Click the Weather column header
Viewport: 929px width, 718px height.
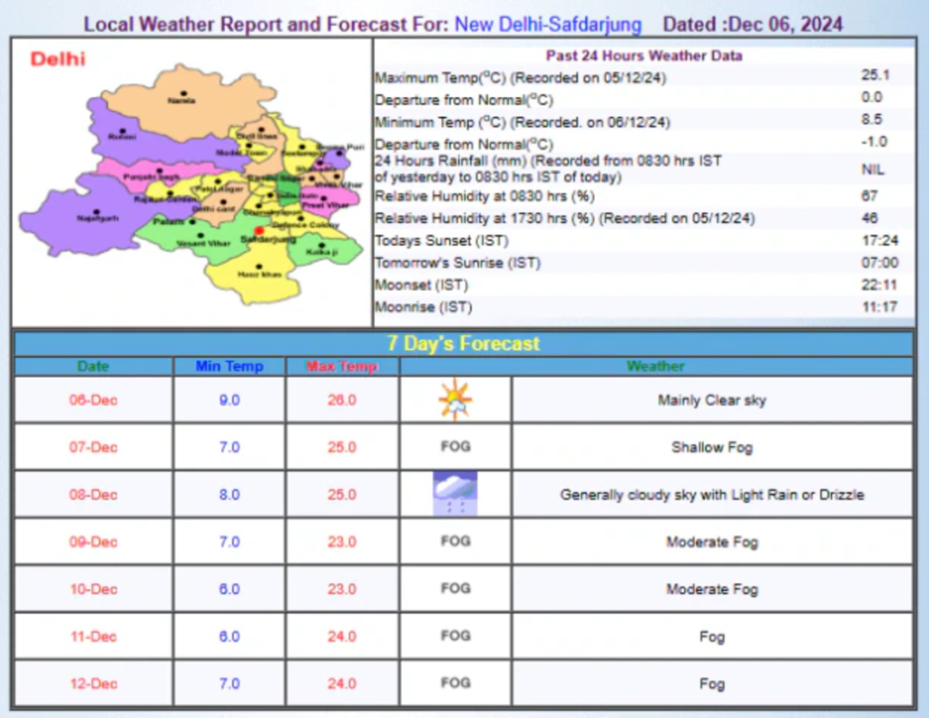click(x=655, y=366)
